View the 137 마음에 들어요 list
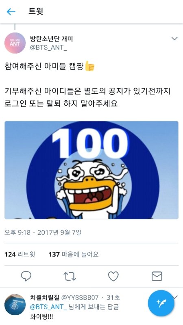The height and width of the screenshot is (325, 183). 74,254
